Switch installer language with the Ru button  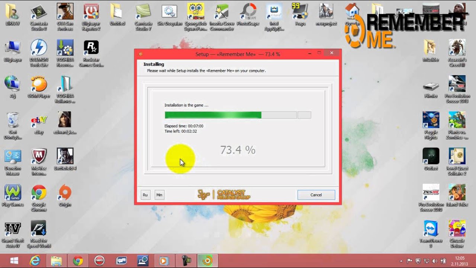click(145, 195)
